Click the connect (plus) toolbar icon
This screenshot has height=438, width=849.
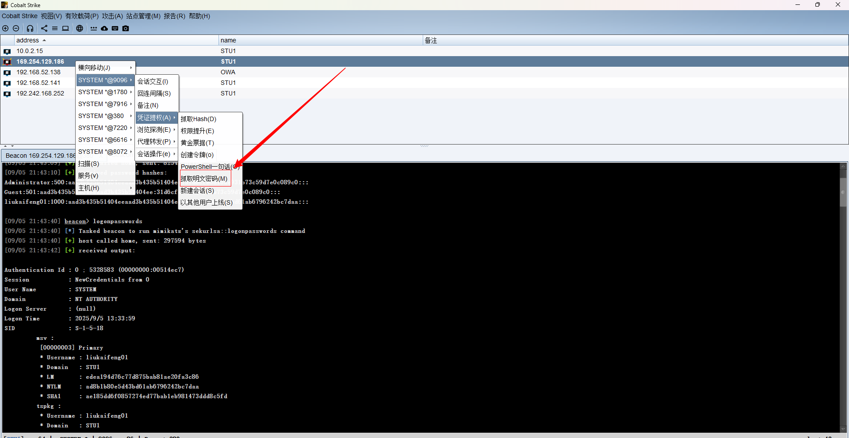click(x=5, y=28)
